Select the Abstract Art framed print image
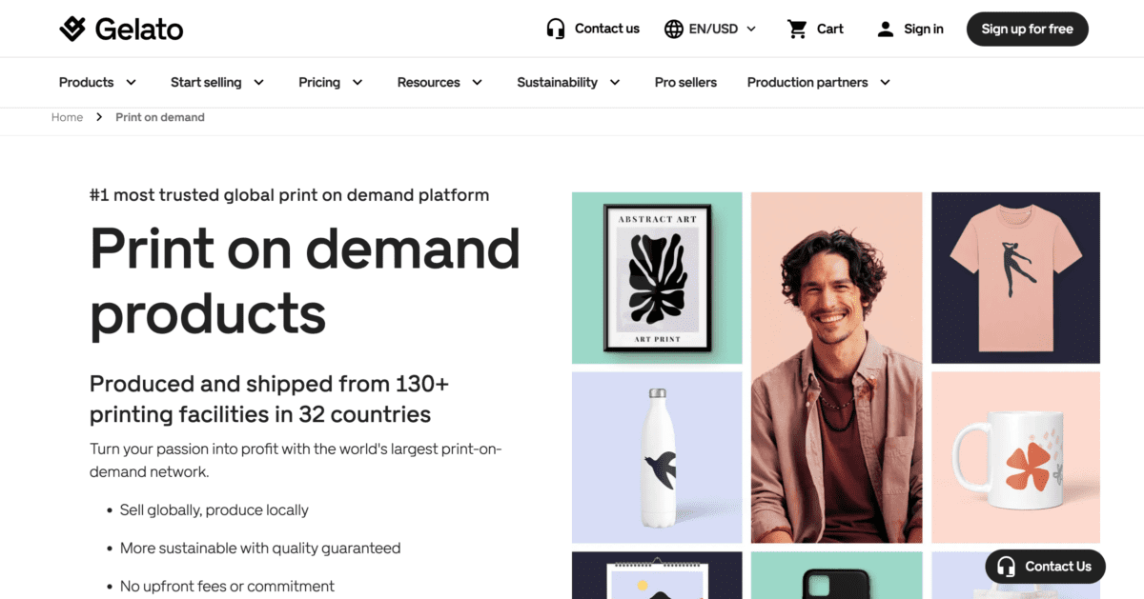This screenshot has height=599, width=1144. click(x=657, y=278)
